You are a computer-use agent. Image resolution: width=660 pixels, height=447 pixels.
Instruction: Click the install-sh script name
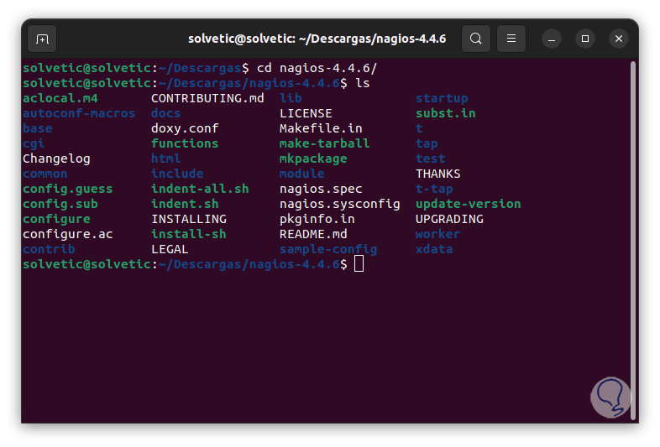pyautogui.click(x=189, y=234)
